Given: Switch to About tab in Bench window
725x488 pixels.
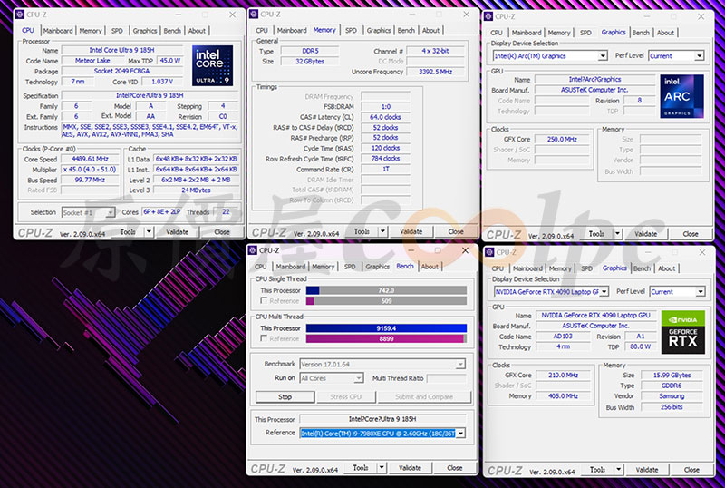Looking at the screenshot, I should 430,267.
